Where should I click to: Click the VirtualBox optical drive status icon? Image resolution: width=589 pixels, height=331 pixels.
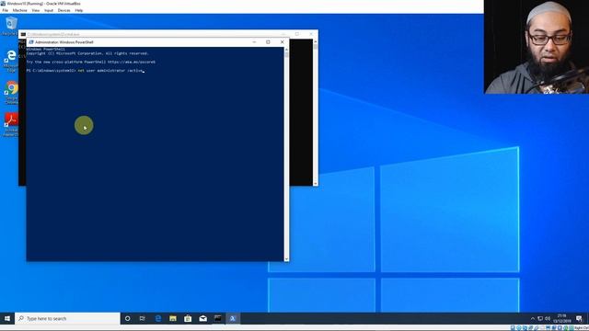click(x=519, y=328)
